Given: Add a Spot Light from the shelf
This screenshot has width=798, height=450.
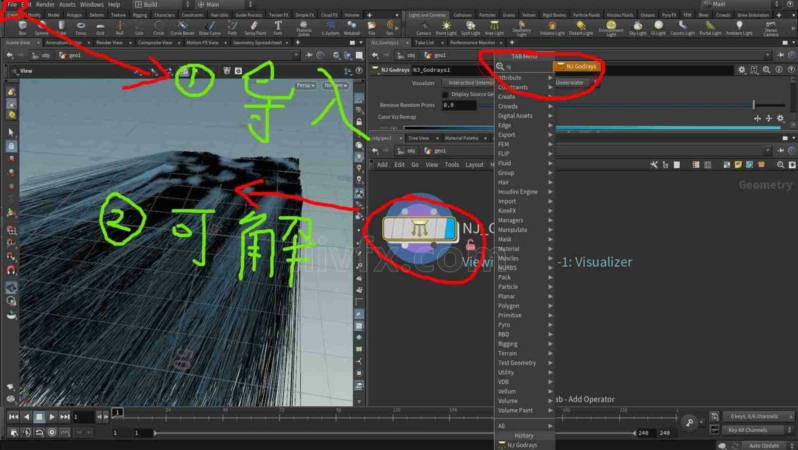Looking at the screenshot, I should [470, 28].
